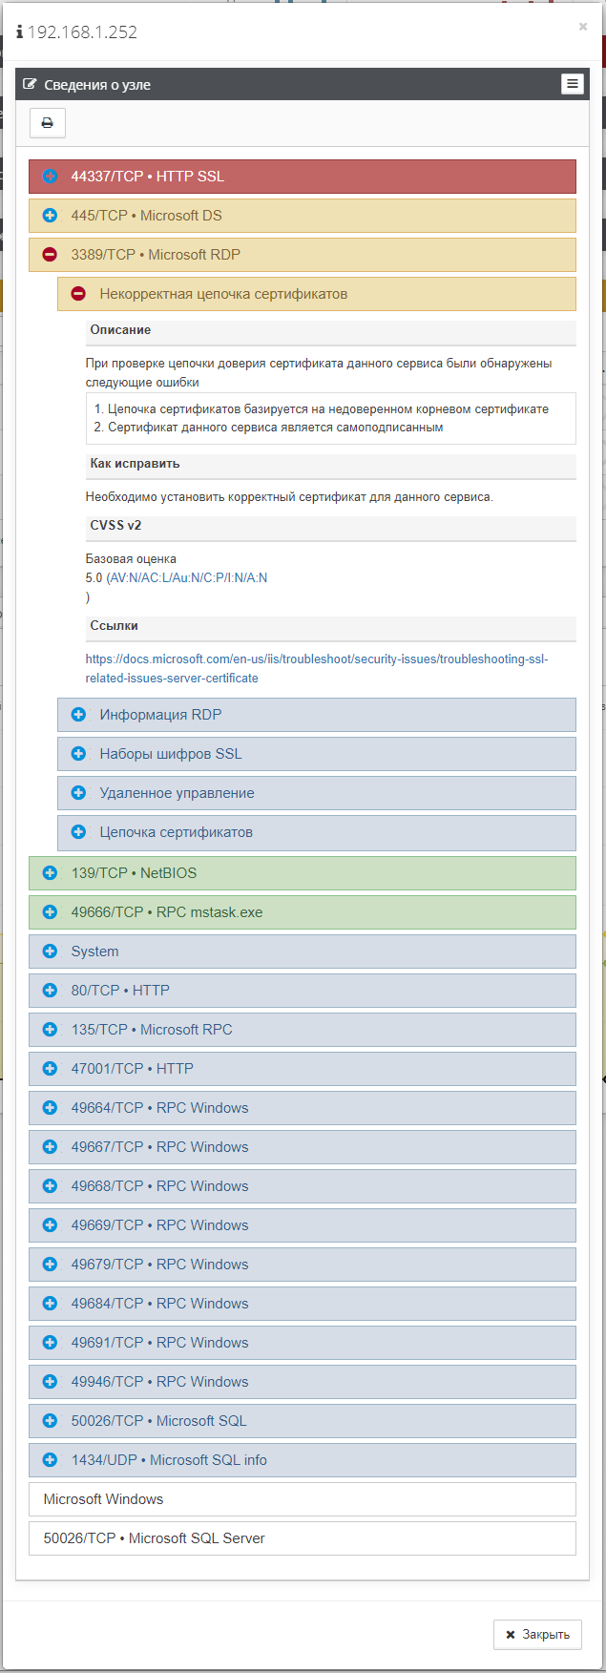The width and height of the screenshot is (606, 1673).
Task: Open the 139/TCP NetBIOS row
Action: (50, 873)
